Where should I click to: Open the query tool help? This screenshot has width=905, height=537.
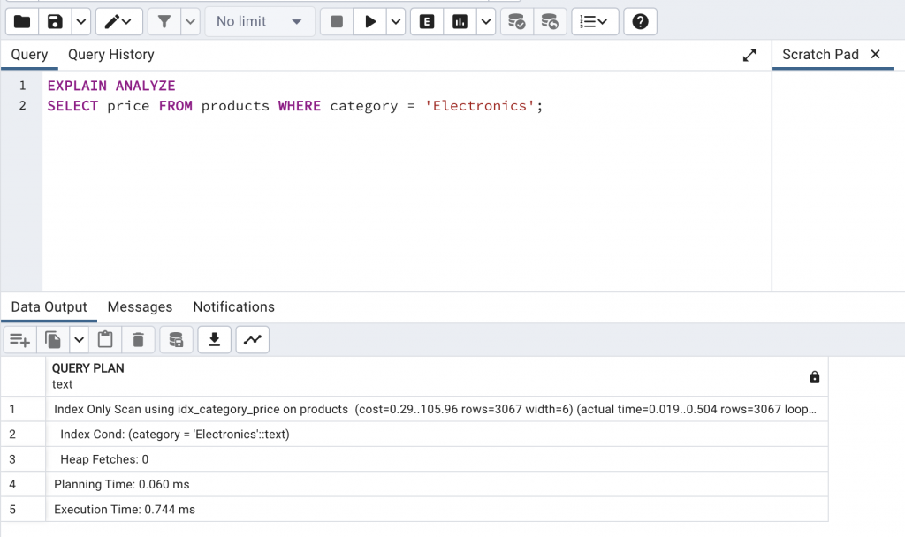[x=640, y=21]
